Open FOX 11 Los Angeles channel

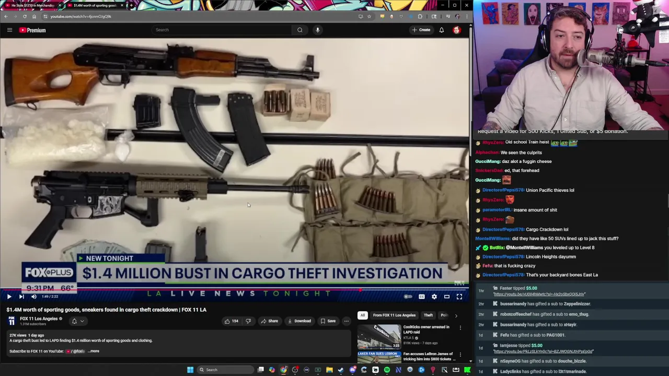(39, 319)
